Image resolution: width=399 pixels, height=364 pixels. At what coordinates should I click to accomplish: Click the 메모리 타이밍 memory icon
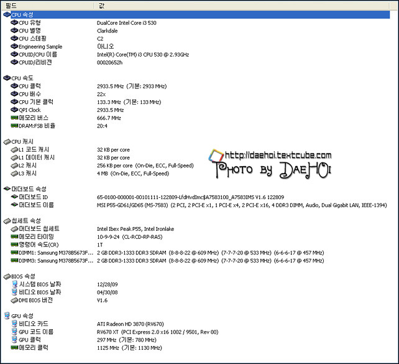[x=14, y=236]
